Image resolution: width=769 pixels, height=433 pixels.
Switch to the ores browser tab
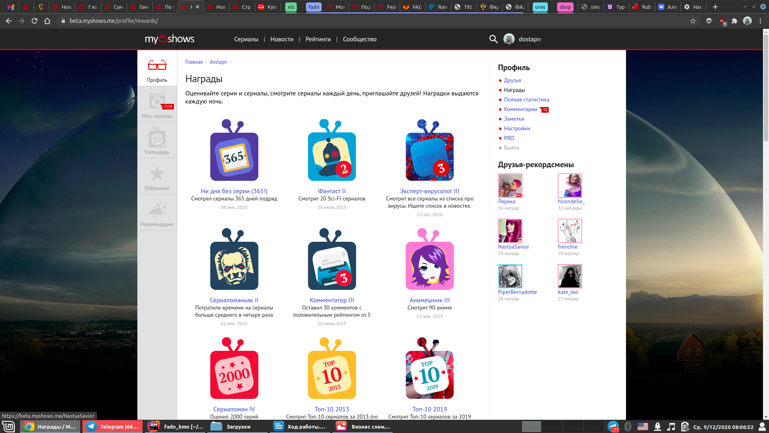point(540,7)
